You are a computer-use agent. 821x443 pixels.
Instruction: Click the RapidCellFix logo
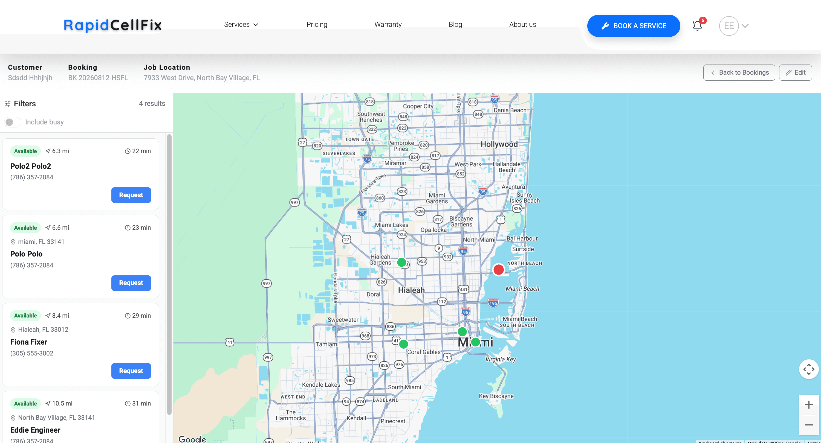(112, 25)
